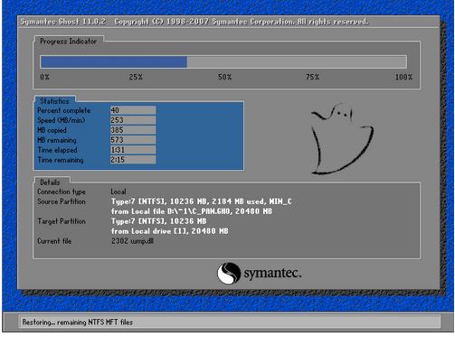Viewport: 455px width, 337px height.
Task: Click the ghost mascot drawing
Action: [343, 139]
